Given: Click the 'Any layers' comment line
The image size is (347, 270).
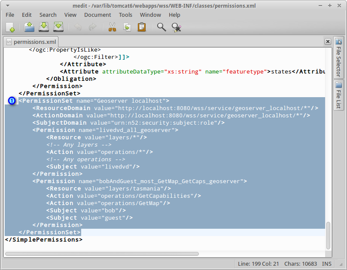Looking at the screenshot, I should [x=79, y=144].
